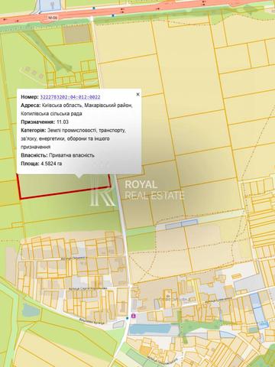The width and height of the screenshot is (275, 367).
Task: Click the blue stop dot beside the shop marker
Action: tap(128, 318)
